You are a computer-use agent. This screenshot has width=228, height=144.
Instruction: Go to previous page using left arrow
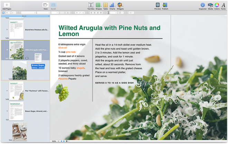[x=61, y=141]
